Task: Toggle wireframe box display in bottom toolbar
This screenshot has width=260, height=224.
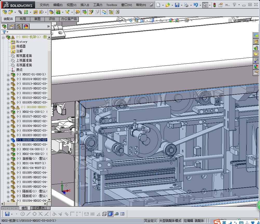Action: (104, 214)
